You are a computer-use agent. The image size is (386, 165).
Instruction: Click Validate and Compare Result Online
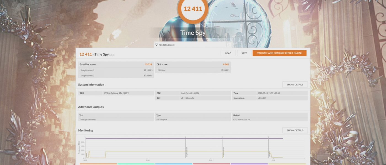279,53
